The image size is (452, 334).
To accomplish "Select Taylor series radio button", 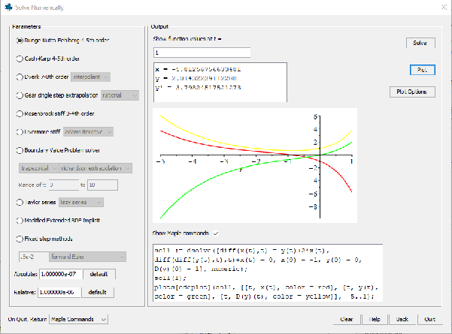I will click(20, 202).
